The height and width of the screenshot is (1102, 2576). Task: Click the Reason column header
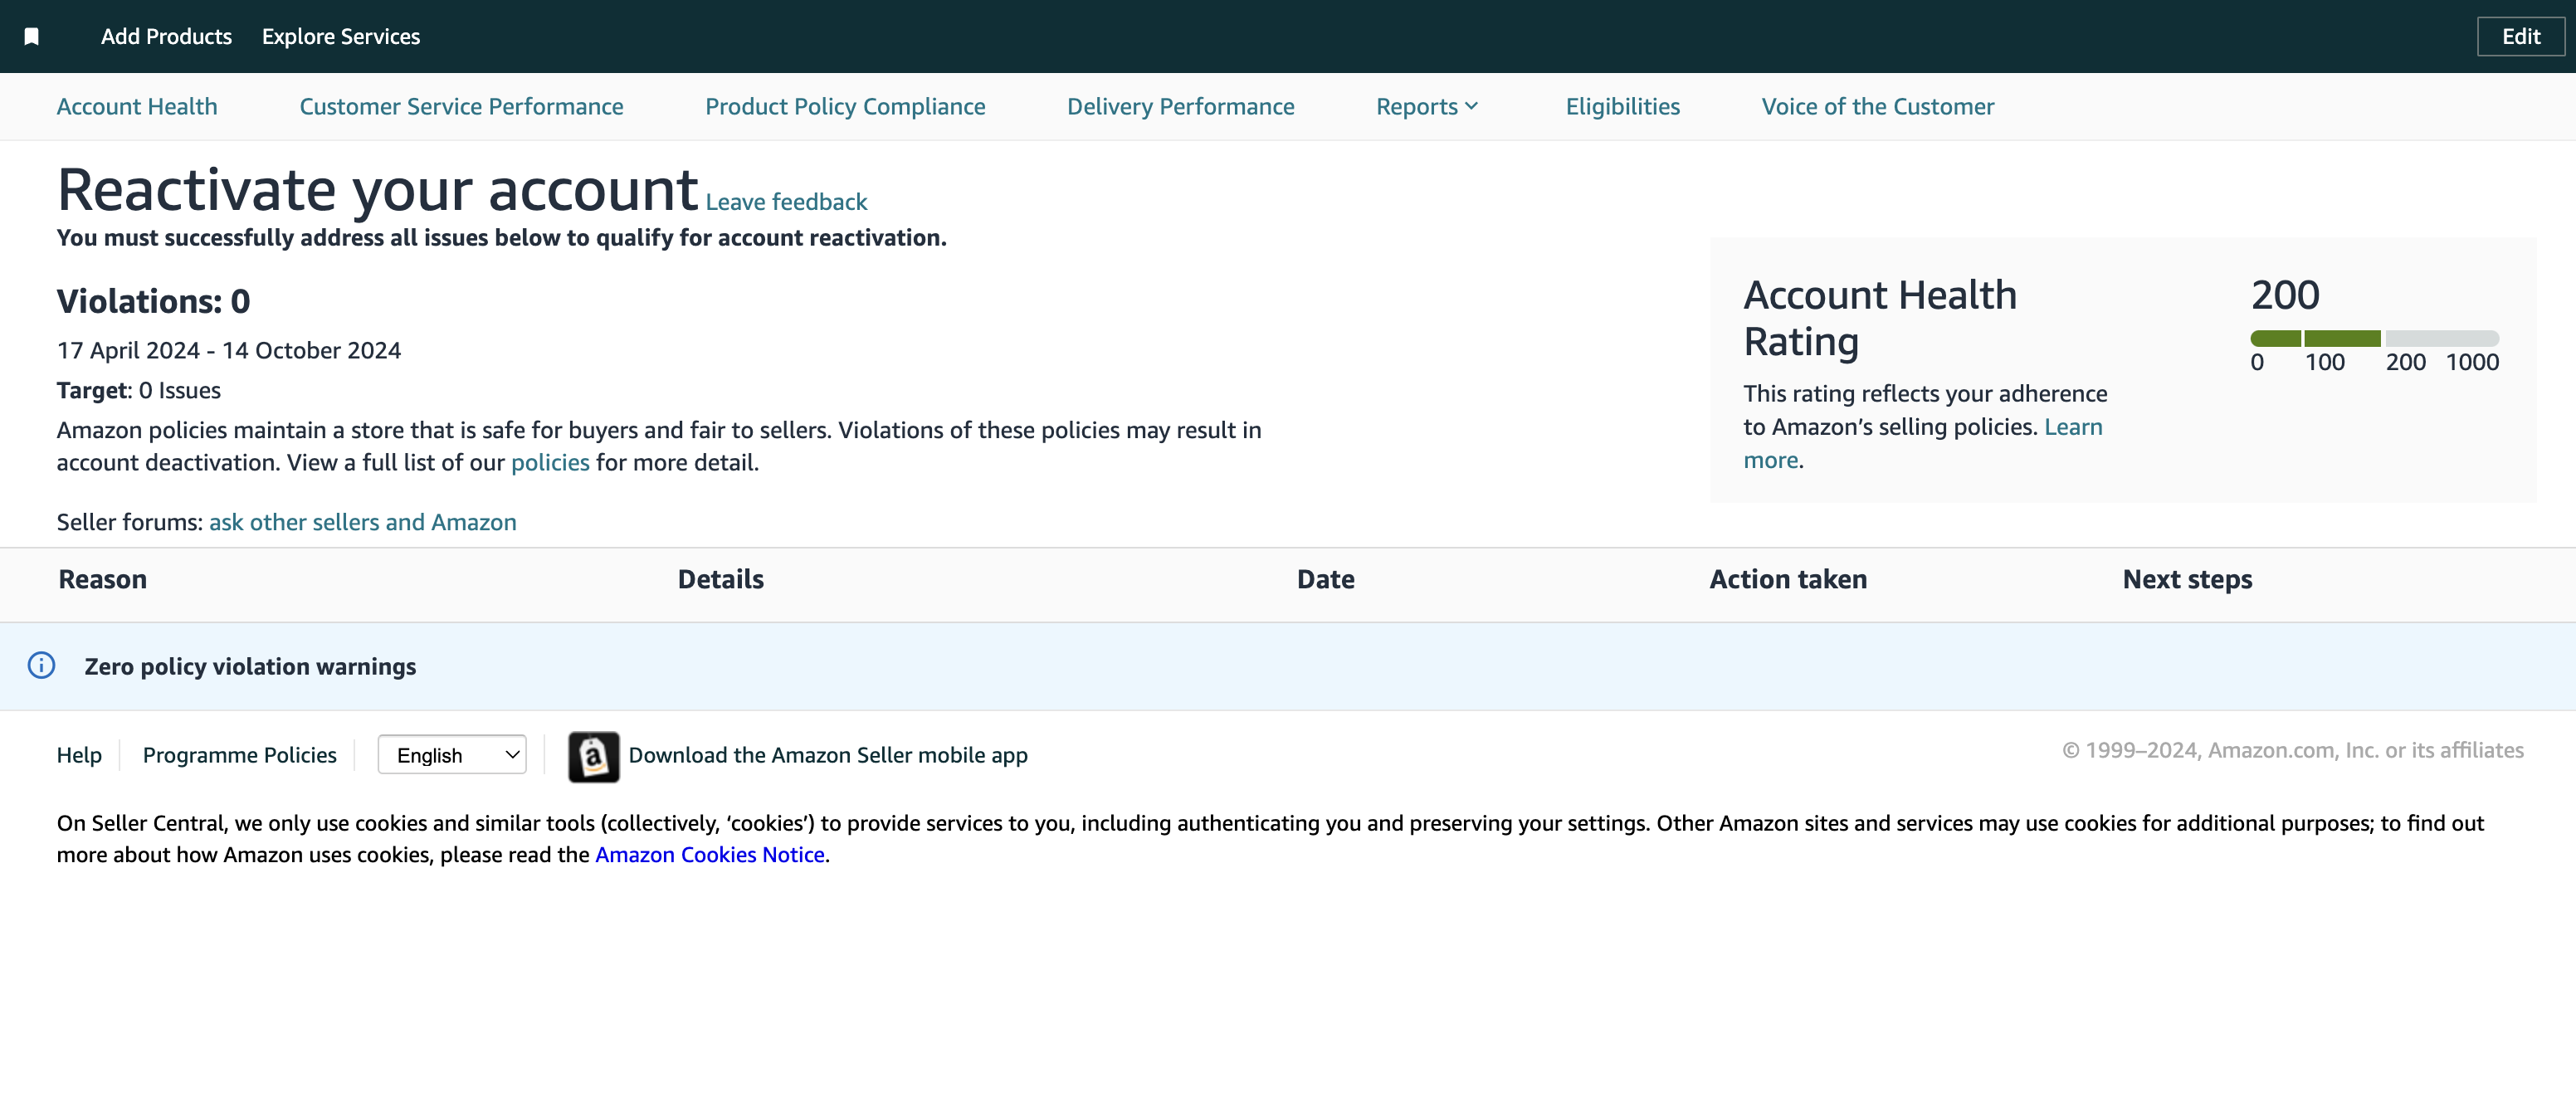coord(102,579)
